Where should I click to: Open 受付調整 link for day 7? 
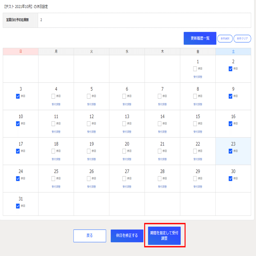click(162, 104)
